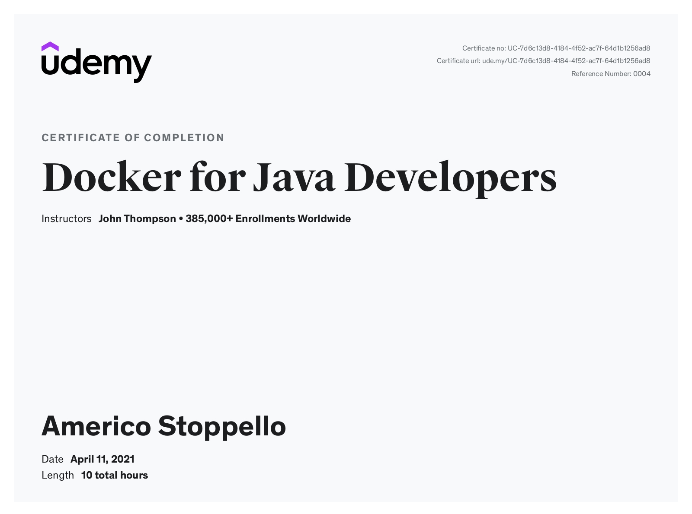692x514 pixels.
Task: Click the purple caret above the Udemy wordmark
Action: [x=50, y=46]
